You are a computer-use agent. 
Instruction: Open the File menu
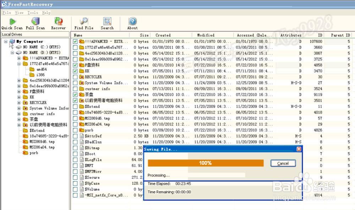pyautogui.click(x=7, y=13)
